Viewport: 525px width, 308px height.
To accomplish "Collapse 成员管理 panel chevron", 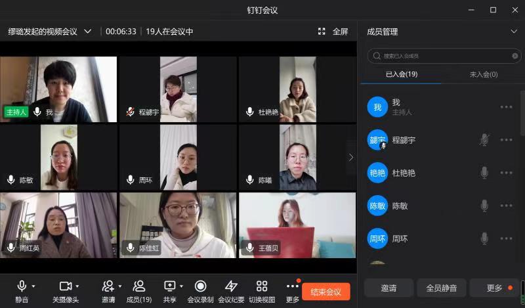I will pyautogui.click(x=514, y=31).
